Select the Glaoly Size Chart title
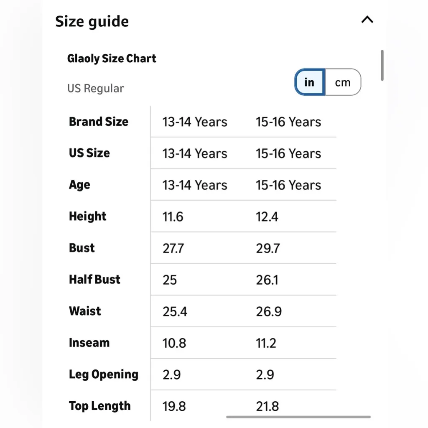428x428 pixels. 112,59
